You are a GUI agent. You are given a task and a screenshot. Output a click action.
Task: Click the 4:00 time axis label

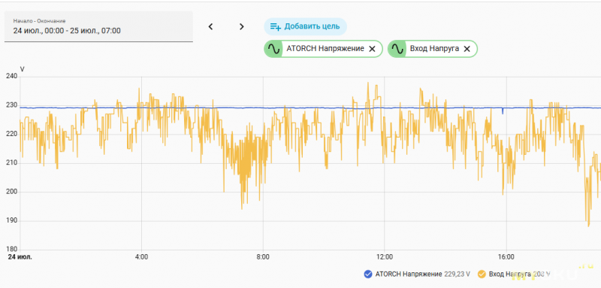coord(141,257)
